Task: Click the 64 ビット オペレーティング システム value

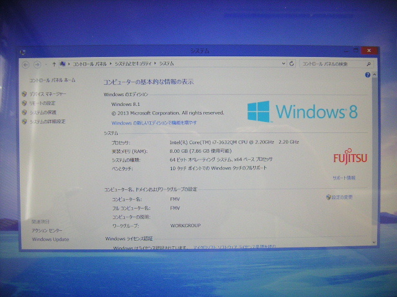Action: point(221,160)
